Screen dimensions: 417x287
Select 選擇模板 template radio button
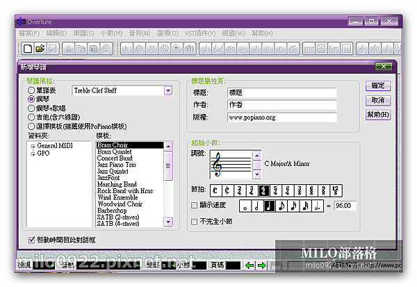tap(31, 126)
